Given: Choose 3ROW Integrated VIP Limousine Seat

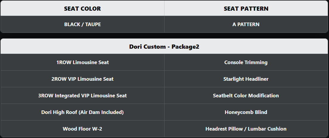Looking at the screenshot, I should coord(83,96).
